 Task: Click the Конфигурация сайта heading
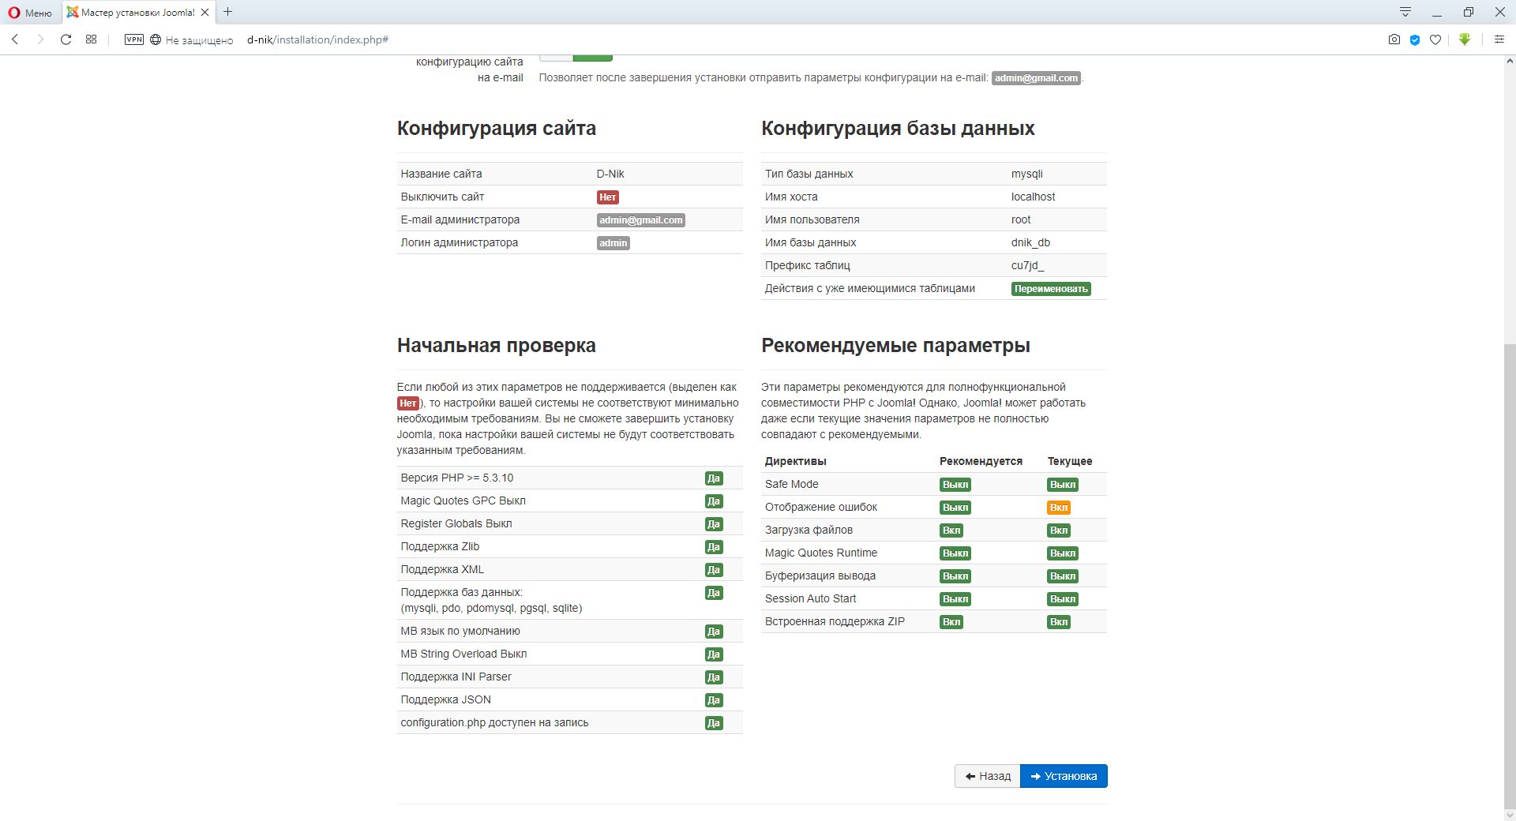pyautogui.click(x=497, y=129)
